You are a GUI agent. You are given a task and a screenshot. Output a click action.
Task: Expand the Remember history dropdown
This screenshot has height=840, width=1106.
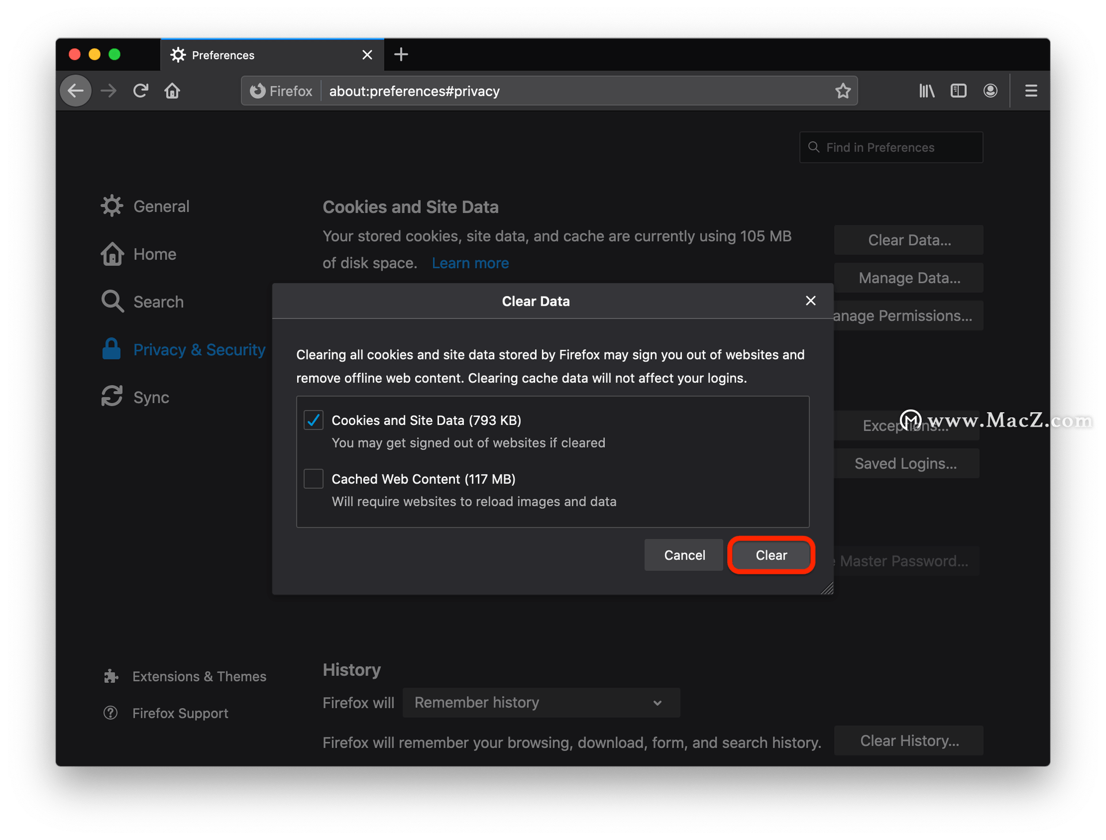point(541,703)
